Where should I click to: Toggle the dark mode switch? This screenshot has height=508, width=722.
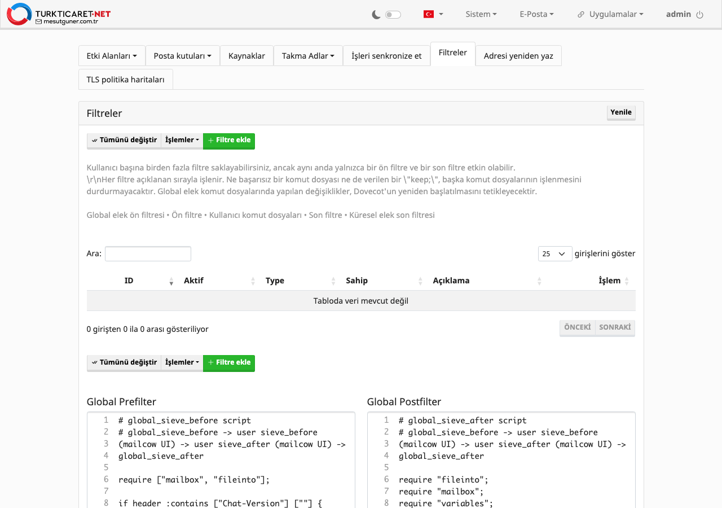tap(393, 15)
